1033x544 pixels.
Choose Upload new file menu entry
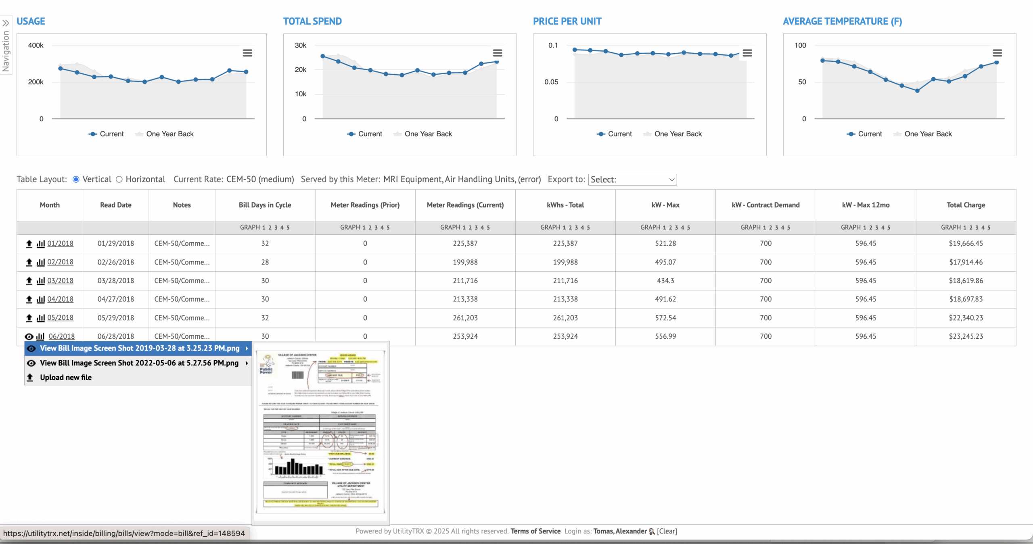(x=138, y=377)
